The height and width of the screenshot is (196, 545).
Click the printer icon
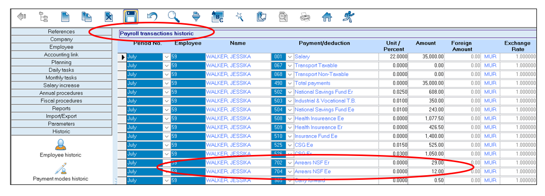pyautogui.click(x=305, y=17)
